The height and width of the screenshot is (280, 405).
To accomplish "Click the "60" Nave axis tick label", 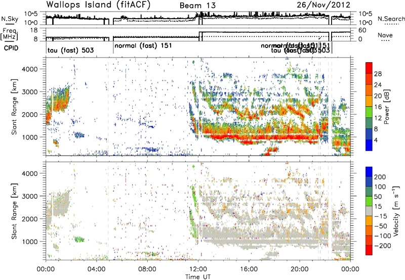I will pyautogui.click(x=362, y=30).
